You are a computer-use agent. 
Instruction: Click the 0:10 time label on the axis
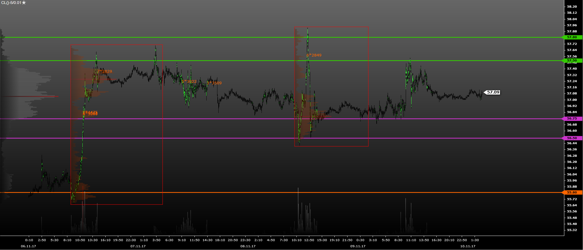[x=29, y=240]
